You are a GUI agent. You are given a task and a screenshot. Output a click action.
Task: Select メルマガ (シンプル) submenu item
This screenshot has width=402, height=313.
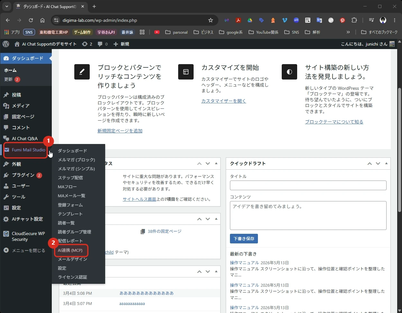(x=77, y=169)
